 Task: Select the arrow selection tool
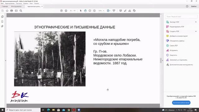pyautogui.click(x=81, y=11)
